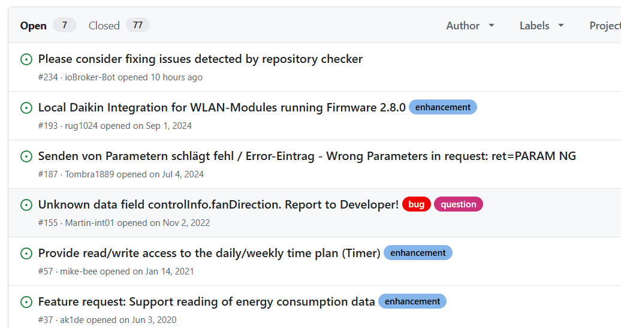Click open-issue icon next to fanDirection issue
The height and width of the screenshot is (329, 621).
(x=26, y=205)
